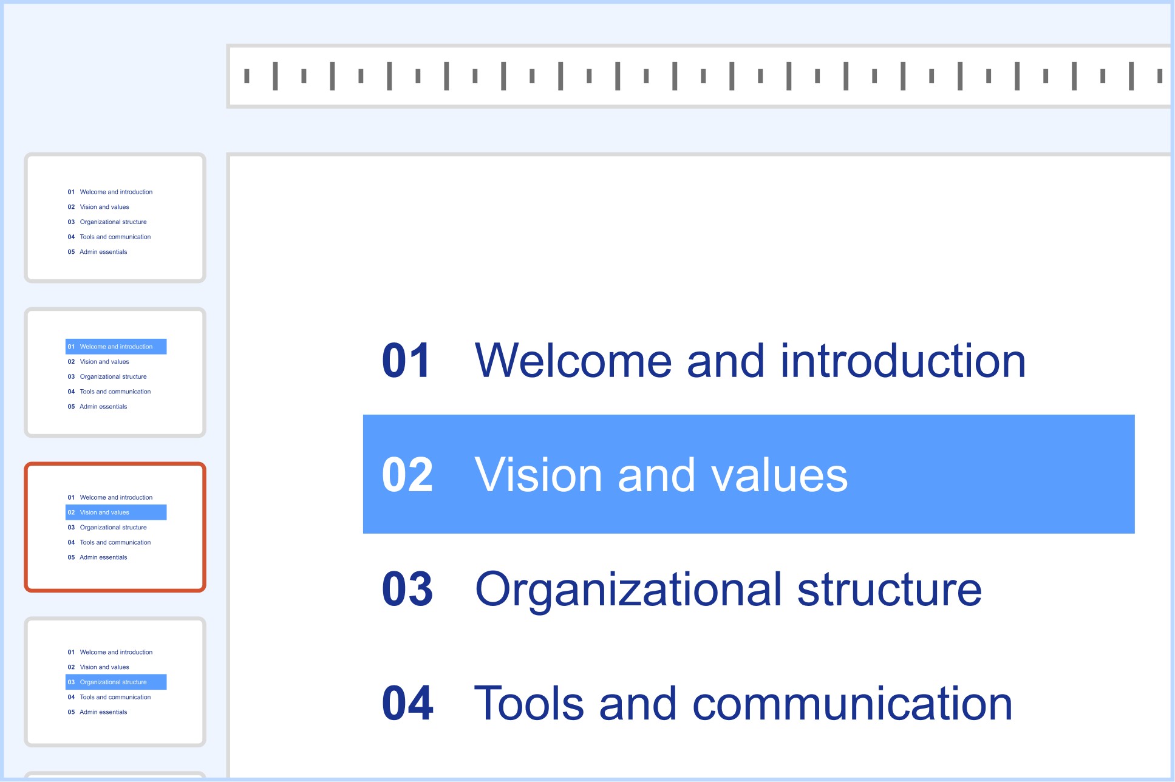Viewport: 1175px width, 782px height.
Task: Click 'Vision and values' text on main slide
Action: (661, 475)
